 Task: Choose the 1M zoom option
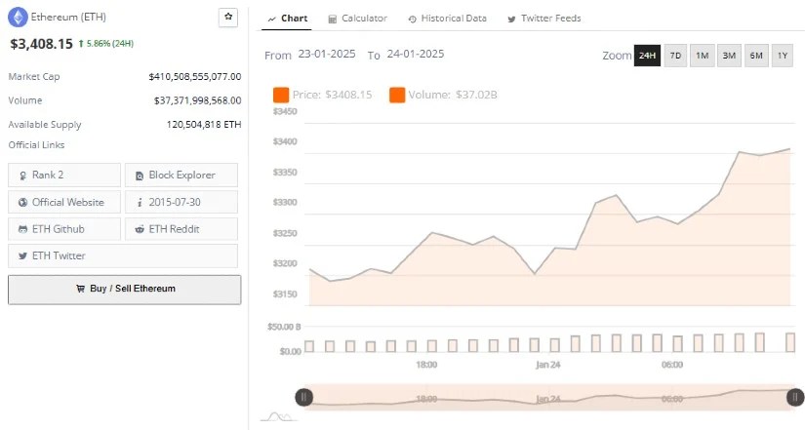pyautogui.click(x=702, y=56)
